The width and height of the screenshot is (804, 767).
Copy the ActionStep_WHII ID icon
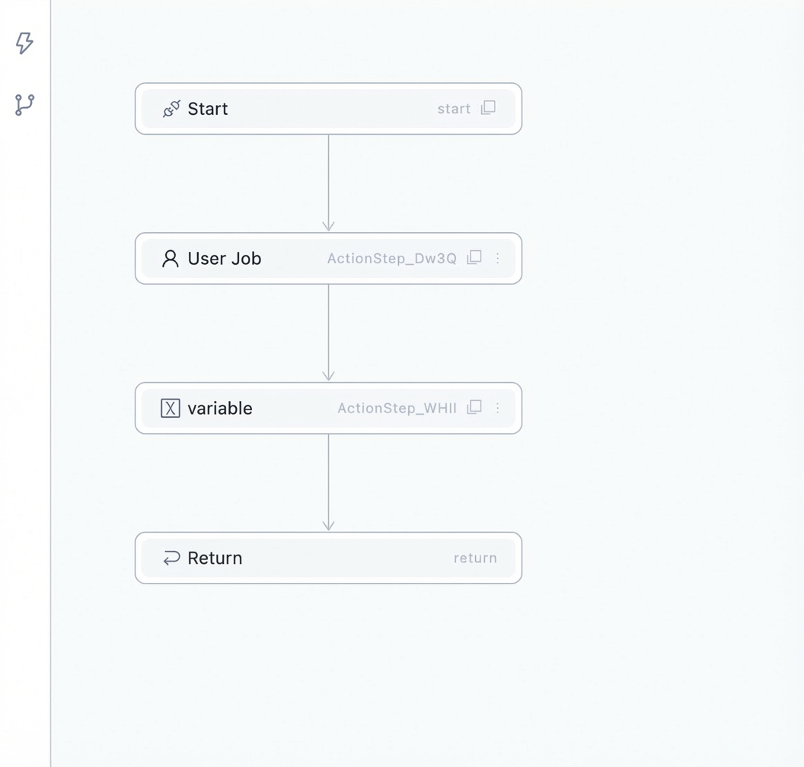click(x=474, y=407)
